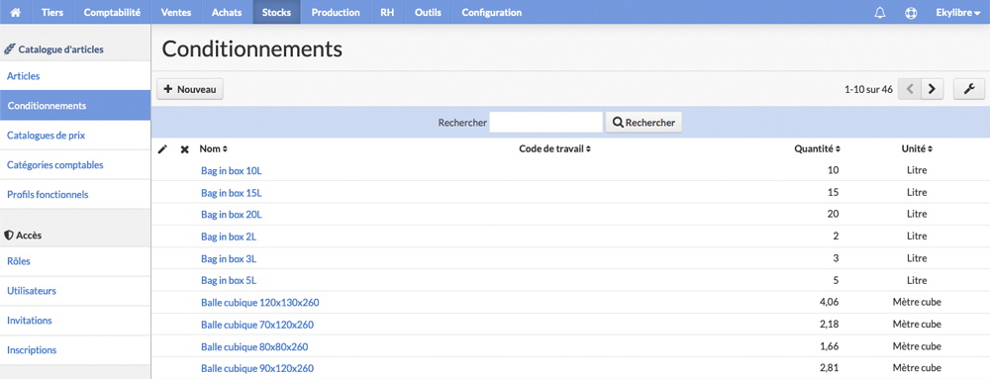Open Bag in box 20L
The height and width of the screenshot is (379, 990).
(231, 215)
